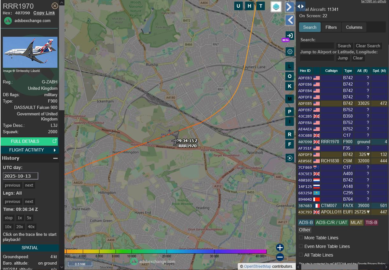Click the login arrow icon
Screen dimensions: 389x270
click(290, 36)
